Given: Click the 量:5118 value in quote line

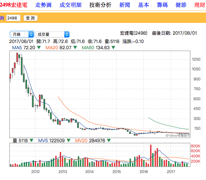Looking at the screenshot, I should pos(112,42).
